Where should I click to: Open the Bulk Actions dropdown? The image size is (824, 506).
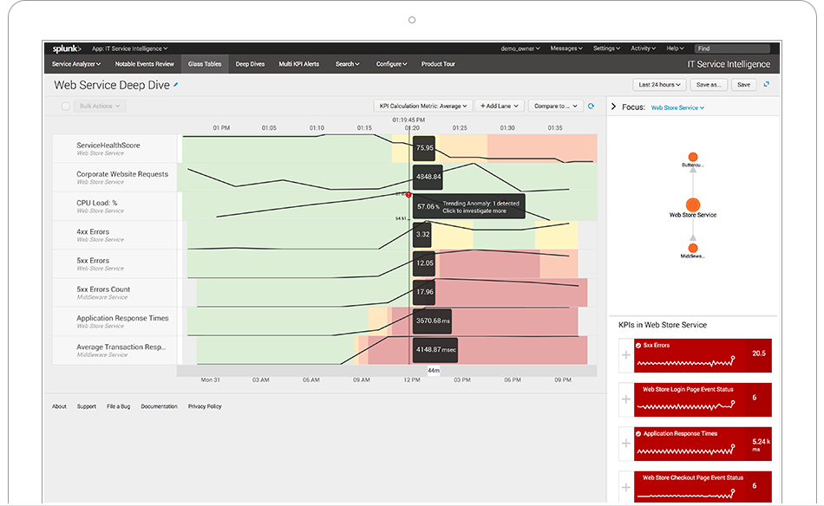tap(100, 106)
